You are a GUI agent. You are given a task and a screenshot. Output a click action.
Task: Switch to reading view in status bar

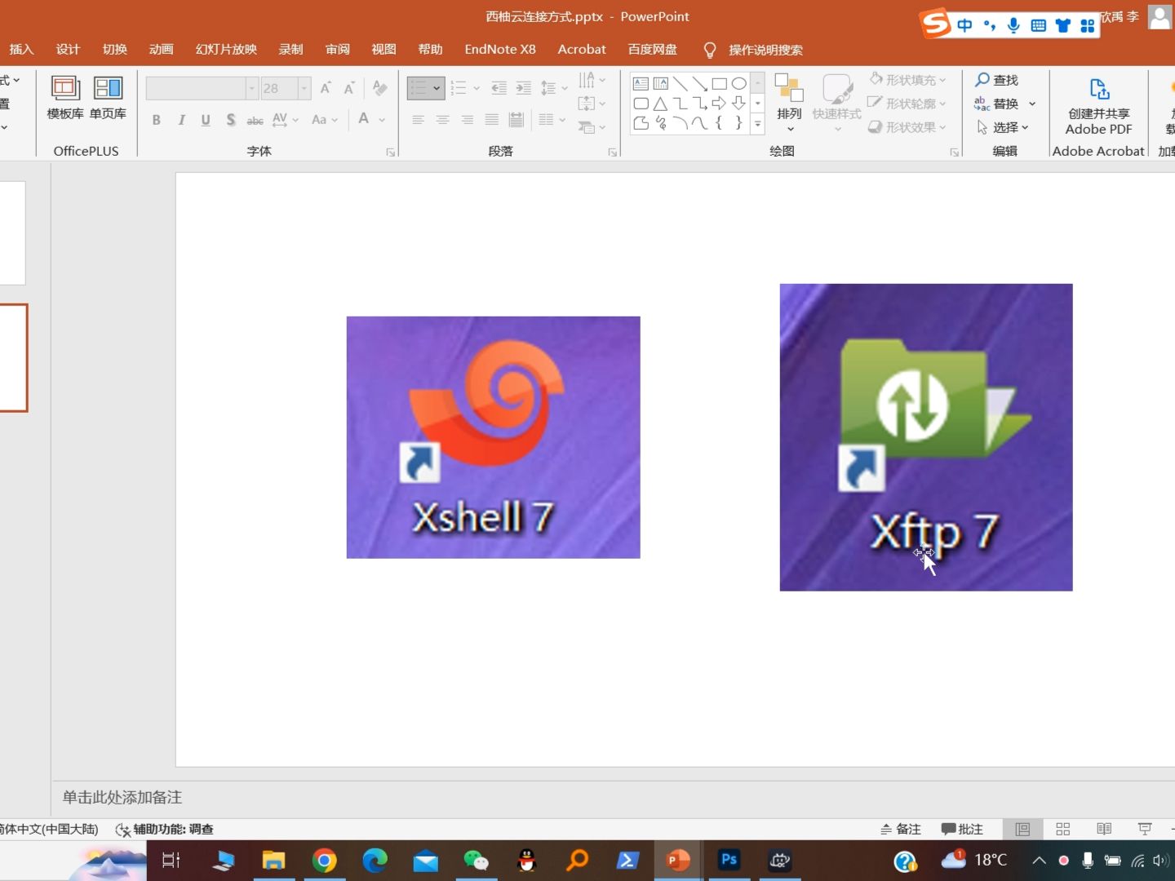click(1104, 829)
